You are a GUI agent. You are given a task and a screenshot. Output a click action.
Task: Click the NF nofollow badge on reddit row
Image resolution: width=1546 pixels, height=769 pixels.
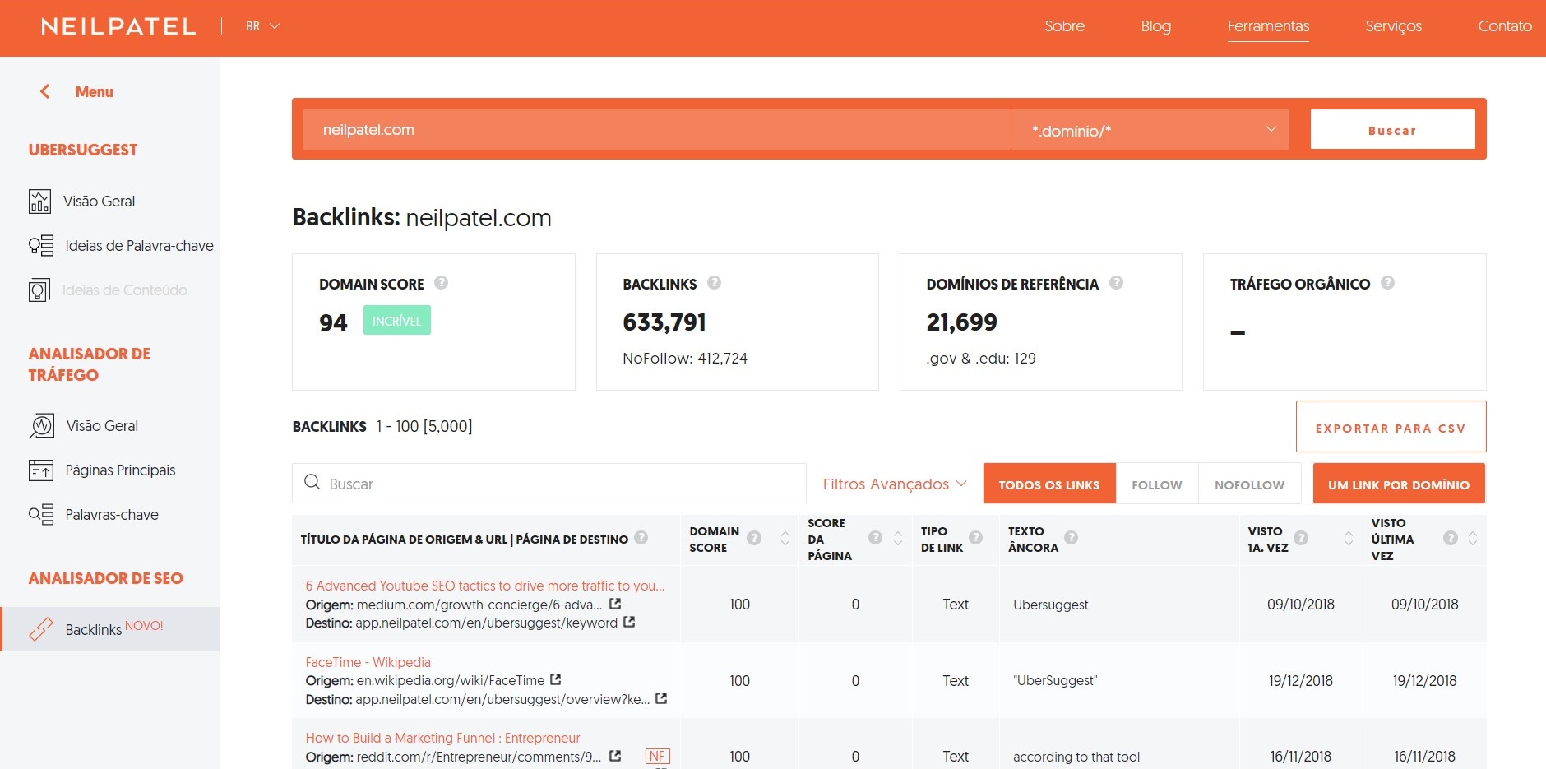[657, 756]
